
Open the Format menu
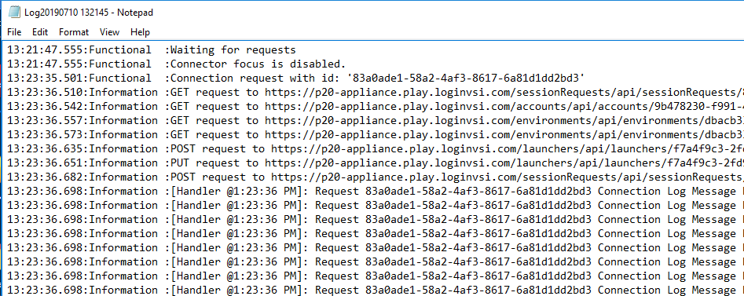74,32
